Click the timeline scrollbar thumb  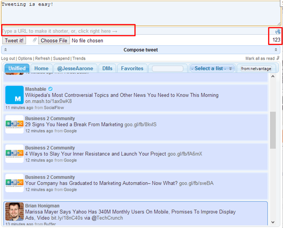(x=273, y=130)
